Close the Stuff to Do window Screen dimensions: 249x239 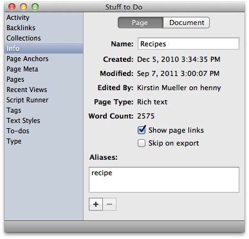(x=12, y=7)
